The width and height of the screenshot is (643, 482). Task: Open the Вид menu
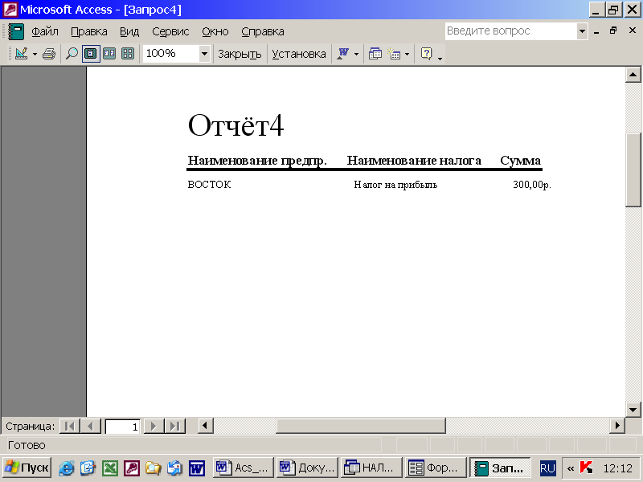[129, 31]
